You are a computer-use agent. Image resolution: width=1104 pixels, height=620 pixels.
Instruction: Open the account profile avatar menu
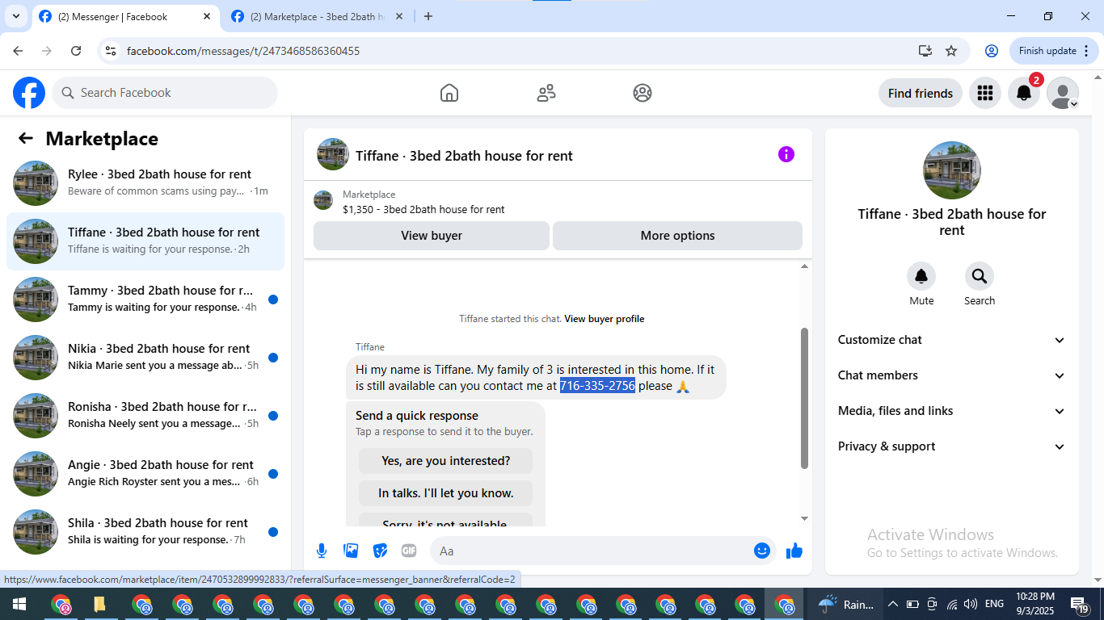tap(1062, 93)
